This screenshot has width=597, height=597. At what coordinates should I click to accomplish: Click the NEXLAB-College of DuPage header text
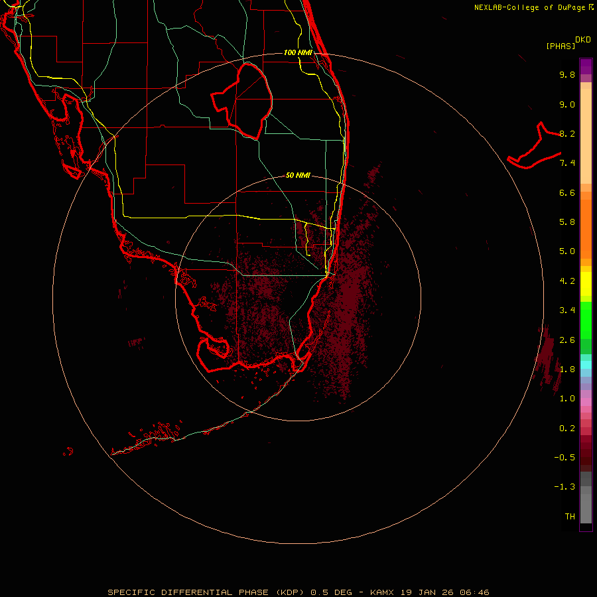point(529,7)
